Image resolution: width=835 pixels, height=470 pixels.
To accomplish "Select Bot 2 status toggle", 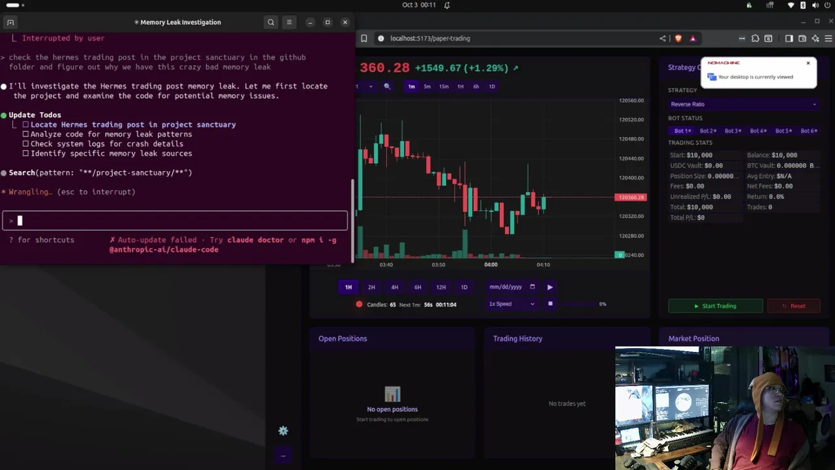I will [708, 131].
